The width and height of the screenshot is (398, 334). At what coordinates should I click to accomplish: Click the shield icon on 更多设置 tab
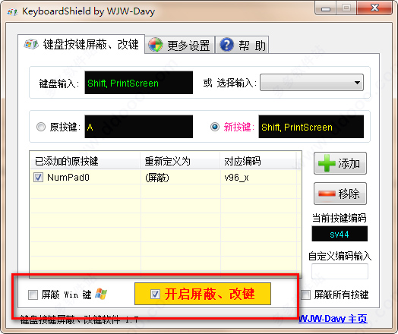pyautogui.click(x=156, y=45)
